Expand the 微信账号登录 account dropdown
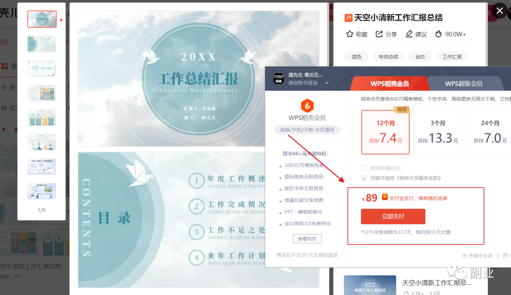The width and height of the screenshot is (511, 295). click(x=326, y=83)
